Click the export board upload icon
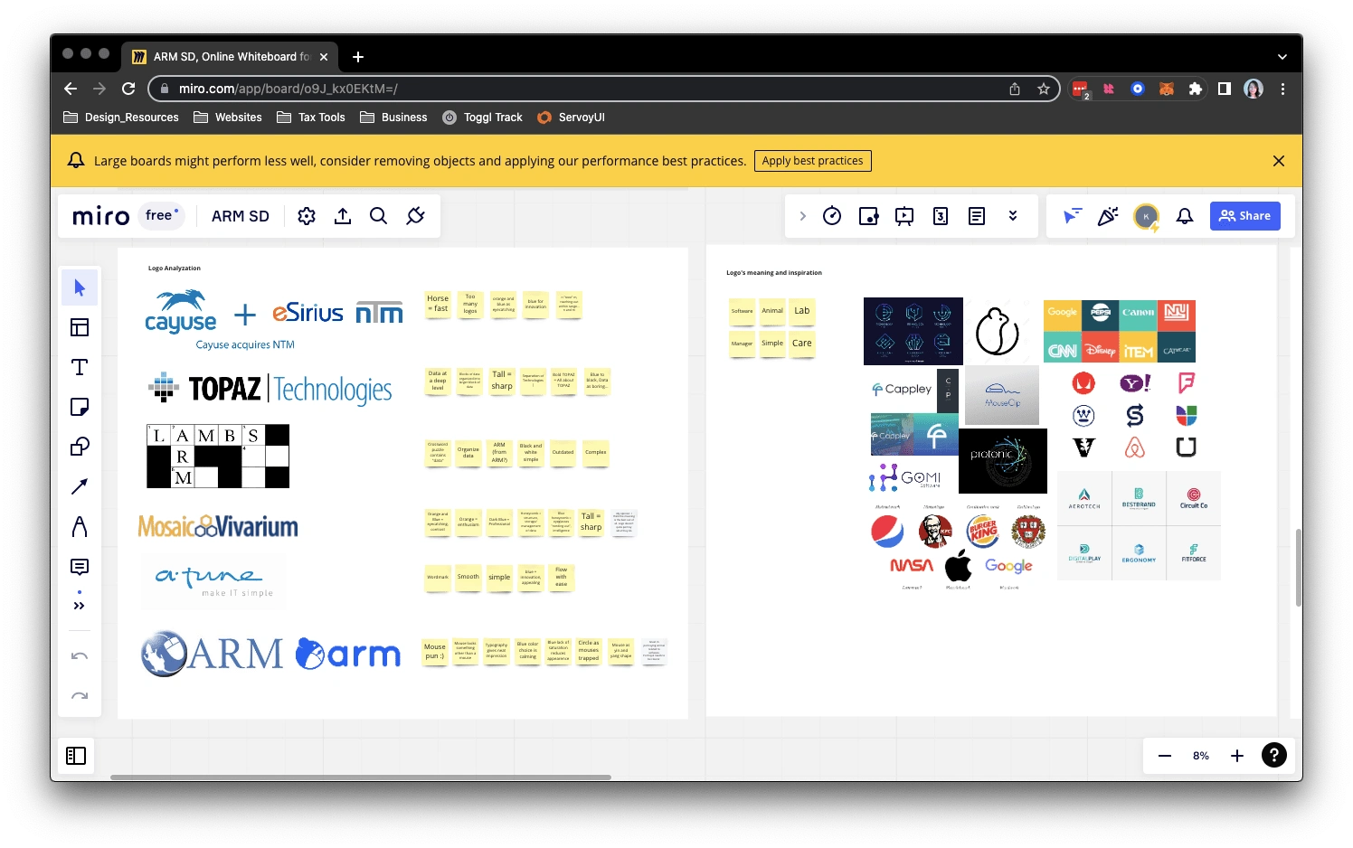The width and height of the screenshot is (1353, 848). [343, 216]
